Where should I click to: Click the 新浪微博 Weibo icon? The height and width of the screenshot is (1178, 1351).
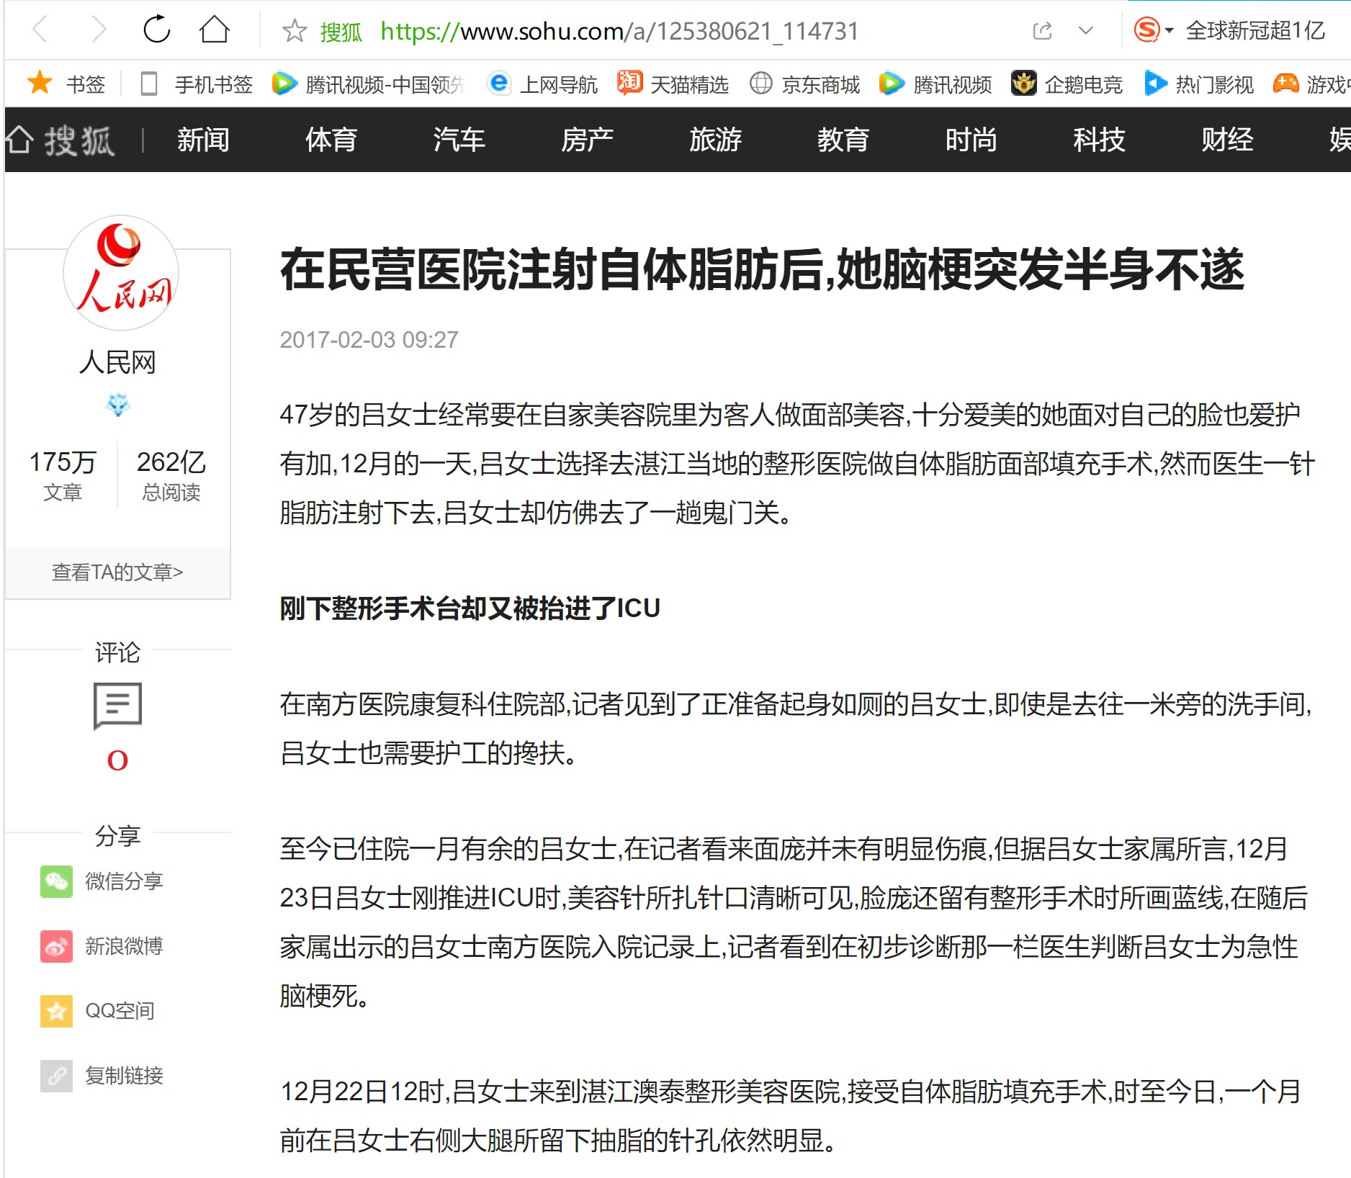pyautogui.click(x=56, y=946)
